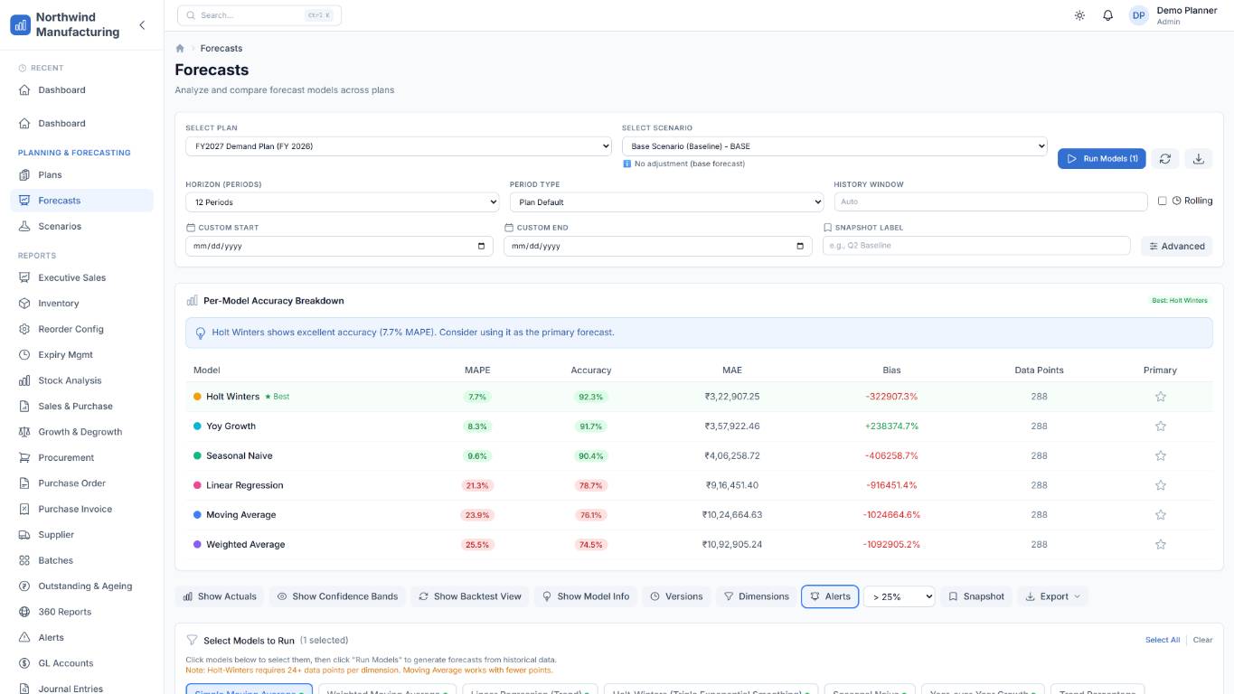
Task: Toggle light/dark theme sun icon
Action: [1079, 15]
